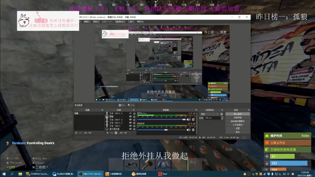Pop out the Controls dock header icon
Viewport: 315px width, 177px height.
[x=249, y=110]
